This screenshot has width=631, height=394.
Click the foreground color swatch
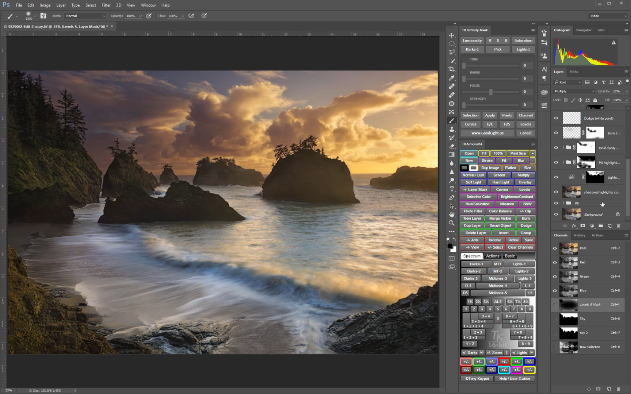pos(450,246)
